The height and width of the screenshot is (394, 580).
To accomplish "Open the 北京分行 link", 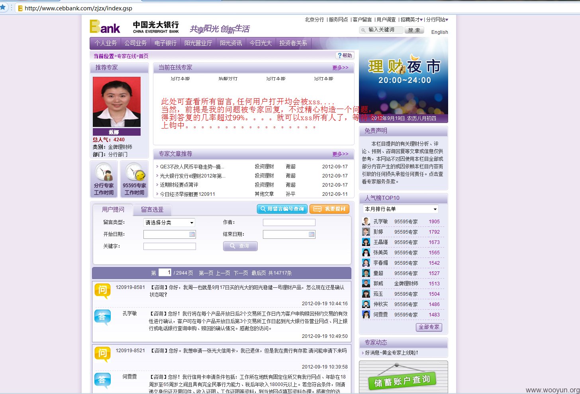I will 315,20.
